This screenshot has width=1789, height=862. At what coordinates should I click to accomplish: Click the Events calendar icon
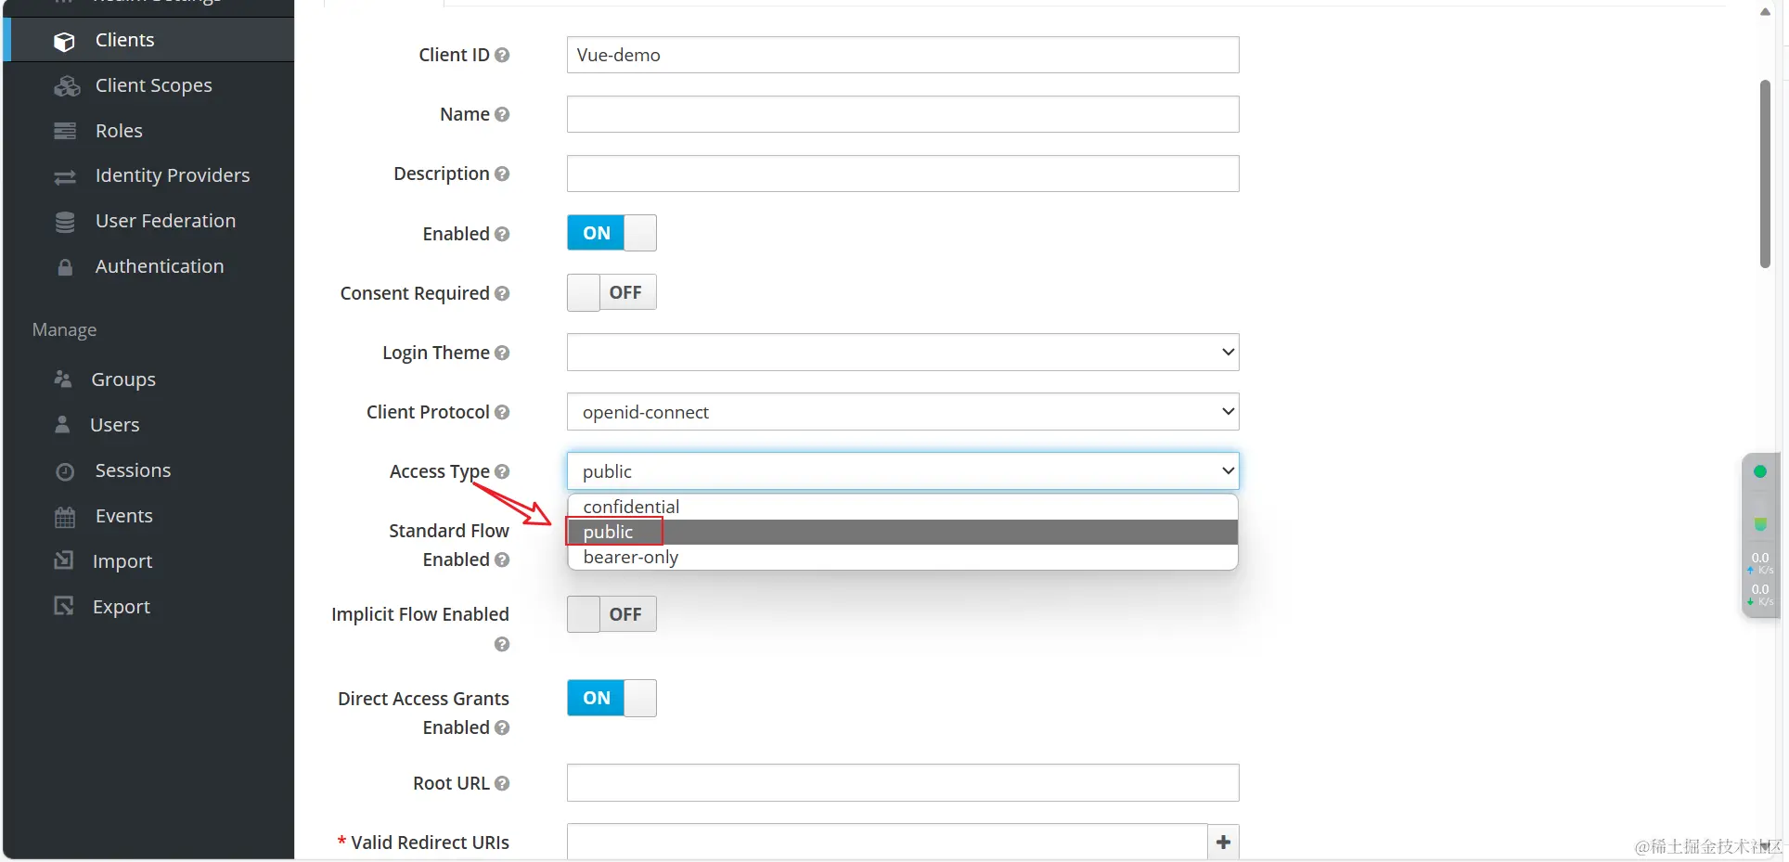(65, 517)
